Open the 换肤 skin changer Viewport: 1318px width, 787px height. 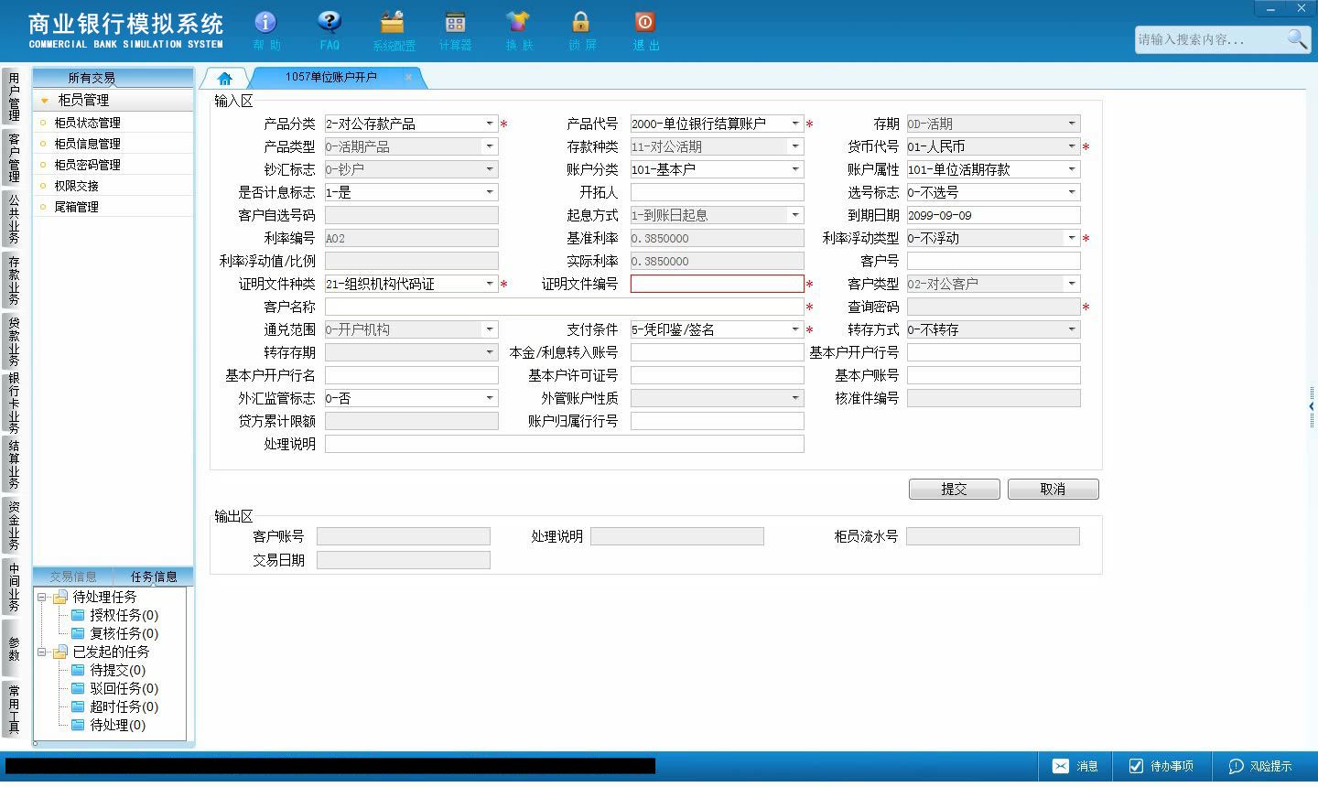518,29
